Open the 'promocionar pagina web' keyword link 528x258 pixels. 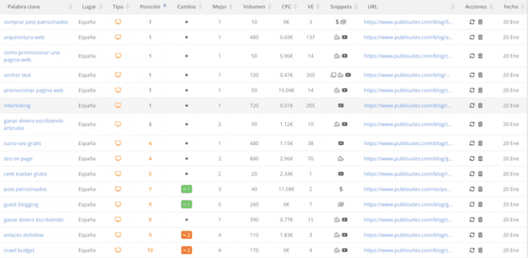pos(33,90)
